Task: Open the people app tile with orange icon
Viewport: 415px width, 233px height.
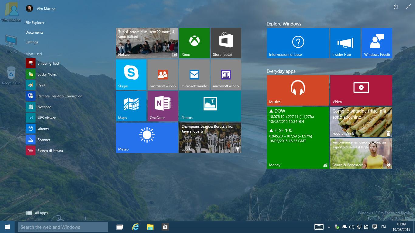Action: (163, 75)
